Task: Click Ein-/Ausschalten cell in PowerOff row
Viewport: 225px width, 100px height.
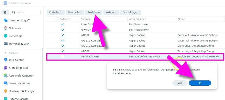Action: pos(139,25)
